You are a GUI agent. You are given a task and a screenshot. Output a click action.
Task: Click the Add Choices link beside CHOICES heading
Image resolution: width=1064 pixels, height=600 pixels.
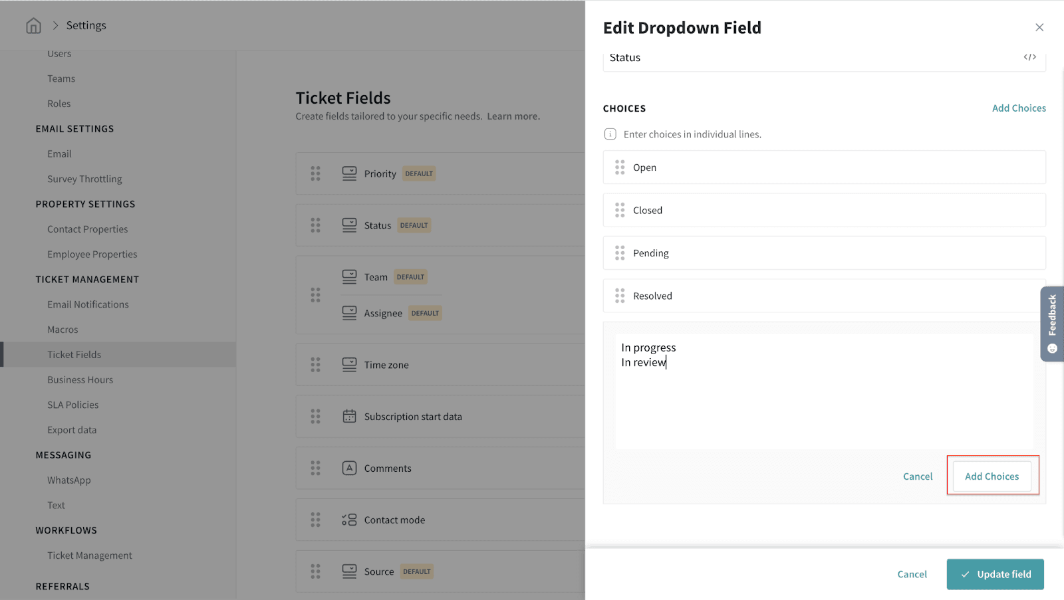(1018, 108)
